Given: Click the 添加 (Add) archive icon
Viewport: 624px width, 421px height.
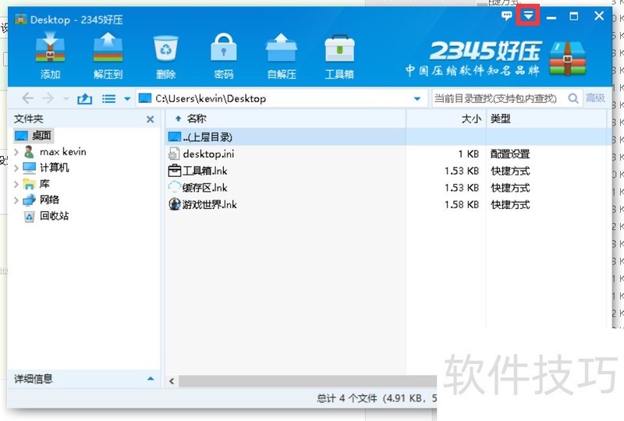Looking at the screenshot, I should (x=50, y=48).
